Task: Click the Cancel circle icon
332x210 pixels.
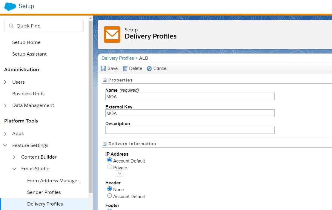Action: 149,68
